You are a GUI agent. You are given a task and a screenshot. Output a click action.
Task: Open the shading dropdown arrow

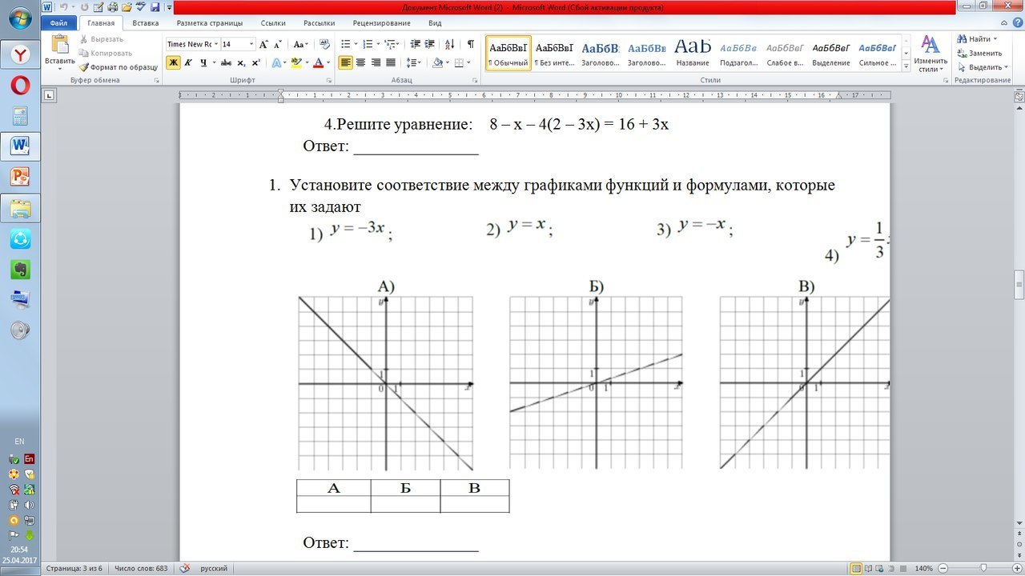pyautogui.click(x=448, y=62)
